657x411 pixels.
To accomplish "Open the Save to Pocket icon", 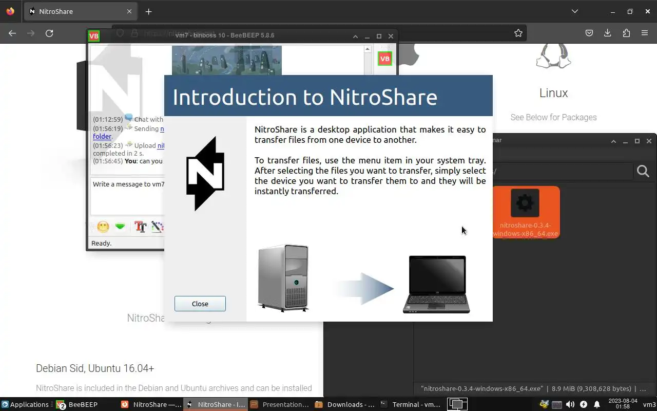I will pos(589,33).
